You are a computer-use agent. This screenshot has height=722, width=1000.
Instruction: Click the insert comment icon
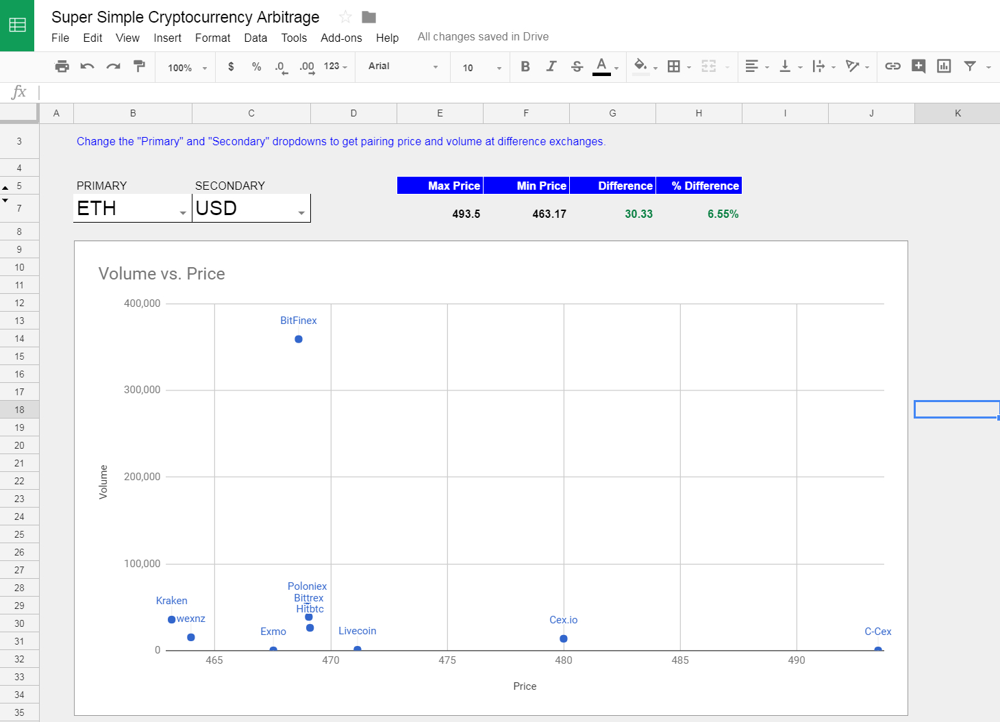[x=918, y=66]
